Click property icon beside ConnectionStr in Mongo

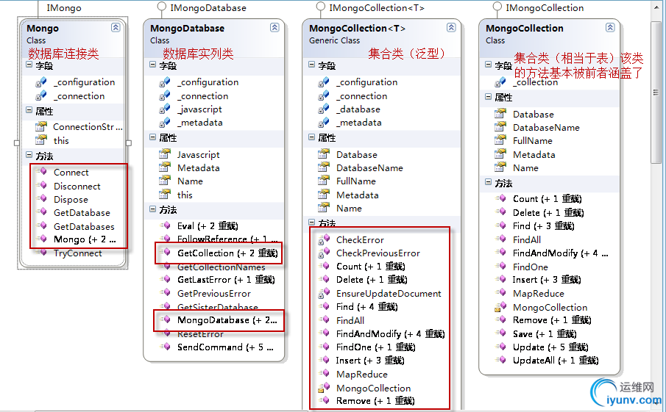click(41, 126)
